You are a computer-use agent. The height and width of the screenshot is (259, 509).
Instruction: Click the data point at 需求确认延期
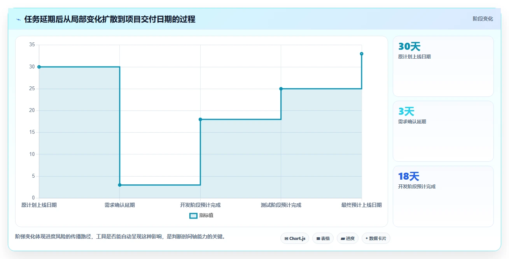tap(120, 185)
